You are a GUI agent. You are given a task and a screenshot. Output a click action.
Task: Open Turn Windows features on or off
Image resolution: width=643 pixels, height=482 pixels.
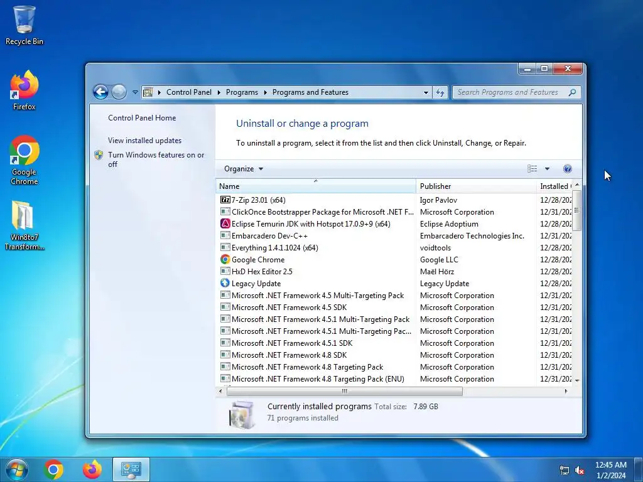point(156,159)
